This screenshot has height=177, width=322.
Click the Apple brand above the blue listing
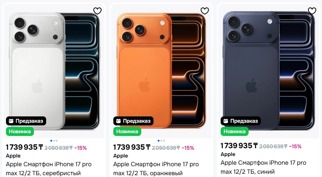(x=228, y=154)
